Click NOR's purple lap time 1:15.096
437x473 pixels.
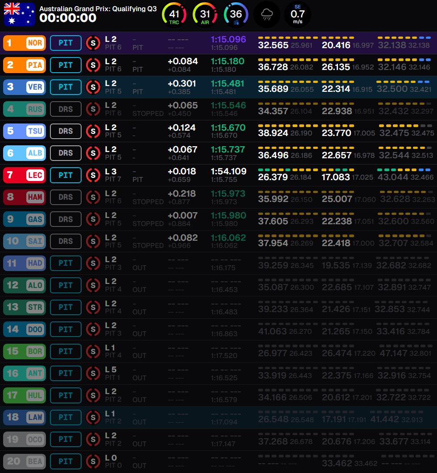click(x=228, y=39)
